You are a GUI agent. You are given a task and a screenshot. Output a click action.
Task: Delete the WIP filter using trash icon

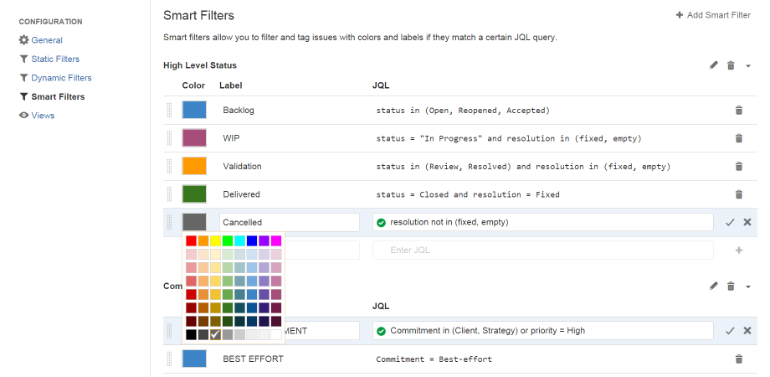[x=738, y=138]
